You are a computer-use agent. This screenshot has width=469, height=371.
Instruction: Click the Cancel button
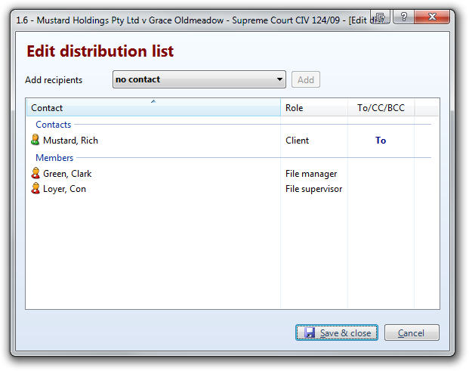click(x=412, y=332)
